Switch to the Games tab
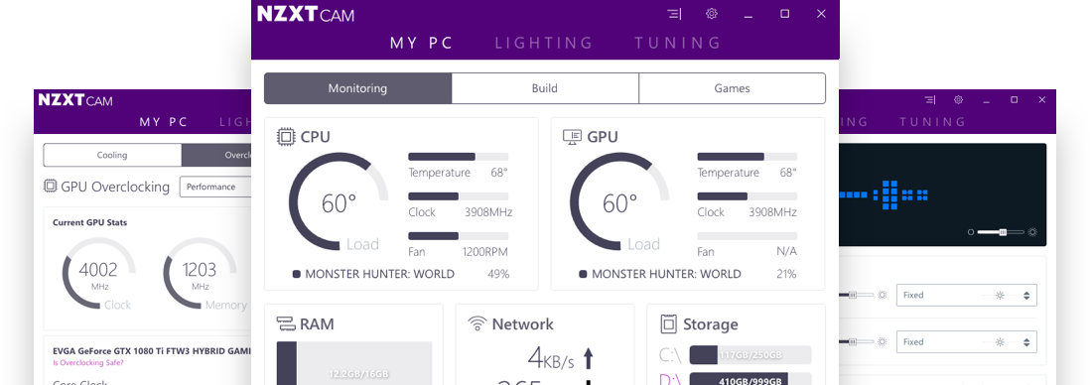 [x=732, y=88]
